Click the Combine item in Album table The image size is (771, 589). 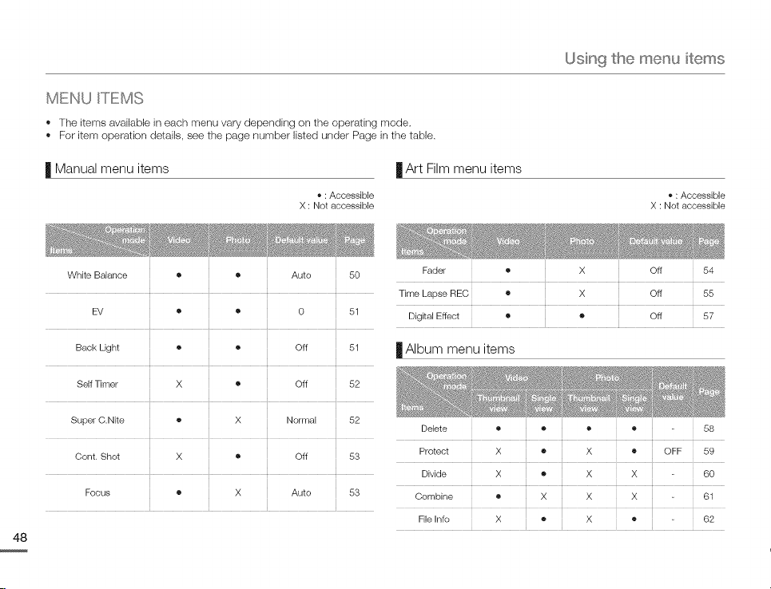point(434,496)
